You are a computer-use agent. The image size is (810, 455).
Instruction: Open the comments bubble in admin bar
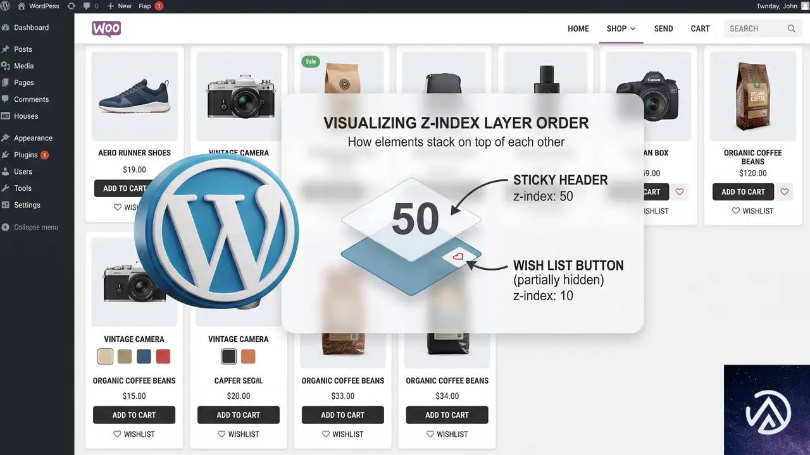coord(90,6)
